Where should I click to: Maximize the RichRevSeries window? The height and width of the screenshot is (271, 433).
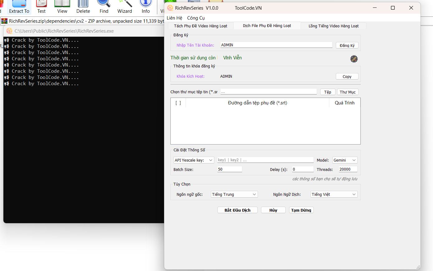point(393,8)
